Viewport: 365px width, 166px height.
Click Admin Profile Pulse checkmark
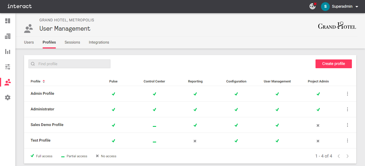[113, 94]
